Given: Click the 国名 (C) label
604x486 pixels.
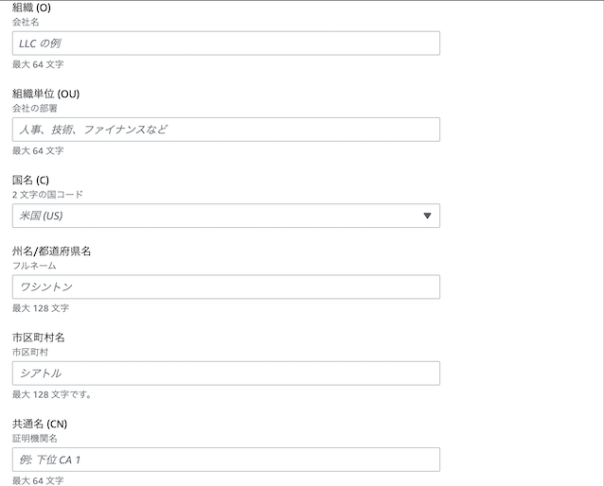Looking at the screenshot, I should (x=30, y=180).
